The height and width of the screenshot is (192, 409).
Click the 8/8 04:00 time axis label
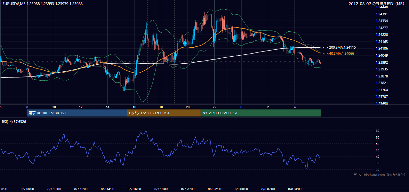click(295, 189)
